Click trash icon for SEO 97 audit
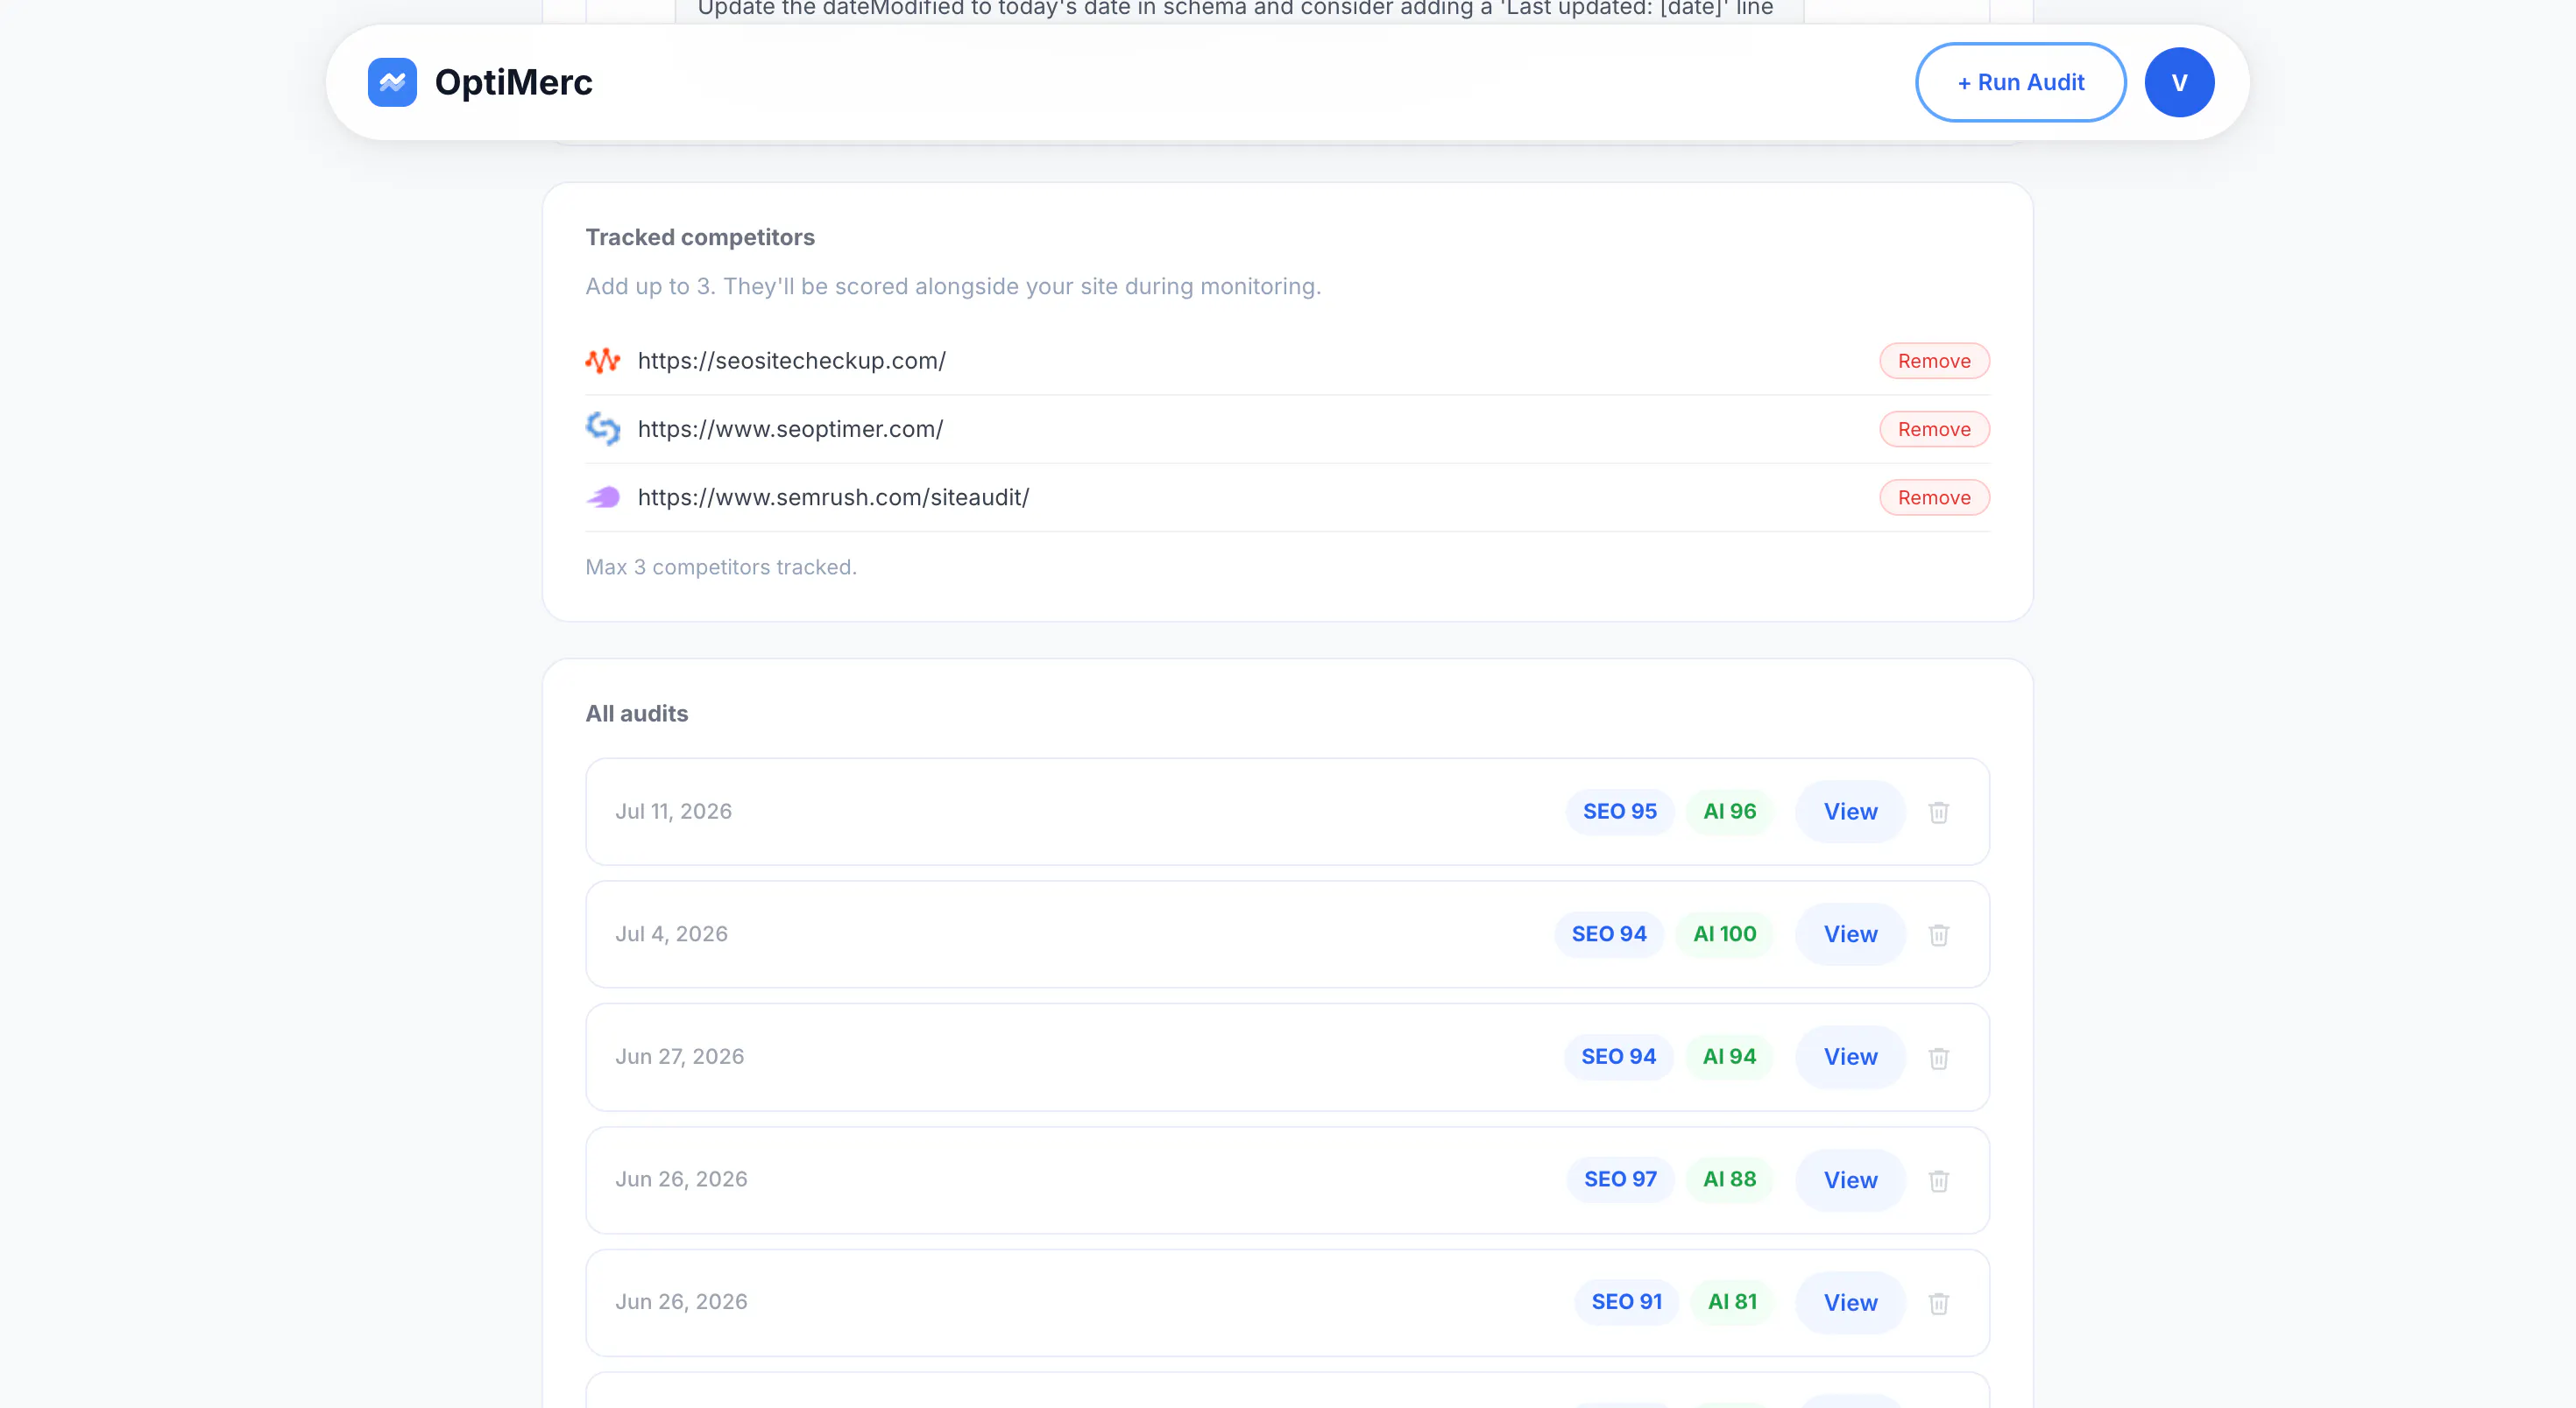Screen dimensions: 2576x1408 click(1938, 1180)
